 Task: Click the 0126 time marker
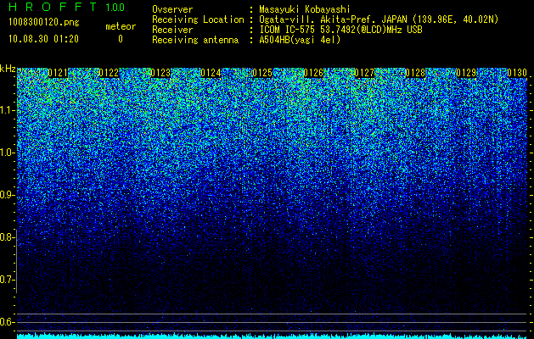pos(313,73)
